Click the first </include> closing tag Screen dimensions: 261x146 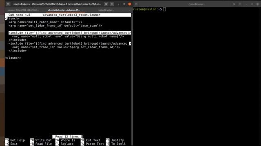18,40
